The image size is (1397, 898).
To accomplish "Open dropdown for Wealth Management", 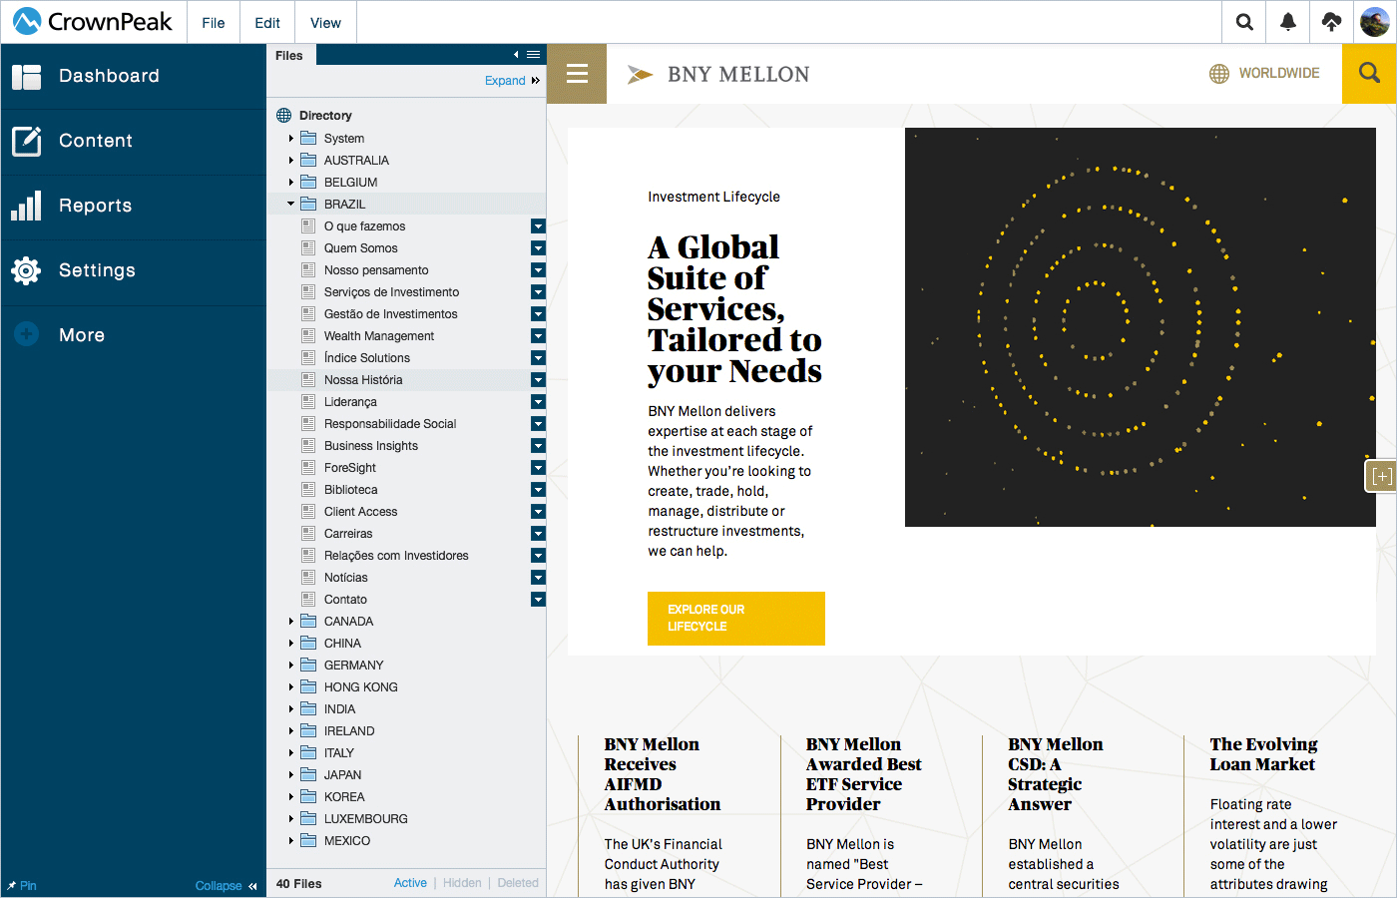I will [x=538, y=336].
